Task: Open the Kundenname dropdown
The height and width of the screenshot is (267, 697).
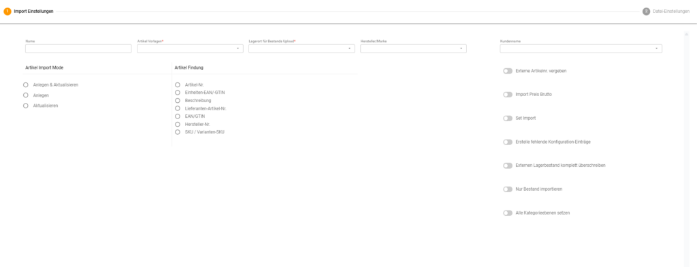Action: [581, 48]
